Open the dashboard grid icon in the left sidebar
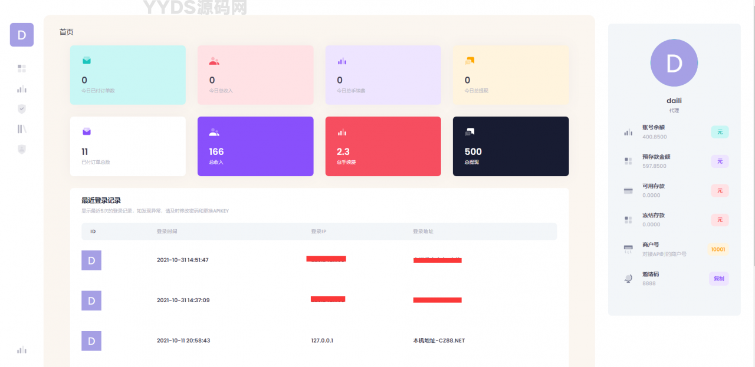 point(22,68)
